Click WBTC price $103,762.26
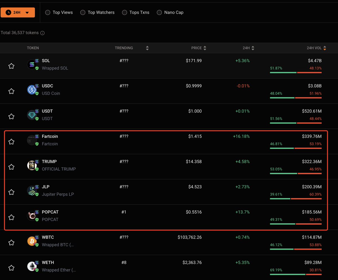This screenshot has height=280, width=338. (x=190, y=237)
